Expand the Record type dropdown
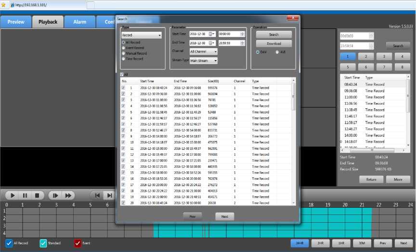Image resolution: width=416 pixels, height=252 pixels. tap(141, 35)
